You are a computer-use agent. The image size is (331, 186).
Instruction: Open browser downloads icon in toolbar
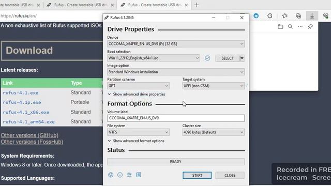(x=312, y=16)
